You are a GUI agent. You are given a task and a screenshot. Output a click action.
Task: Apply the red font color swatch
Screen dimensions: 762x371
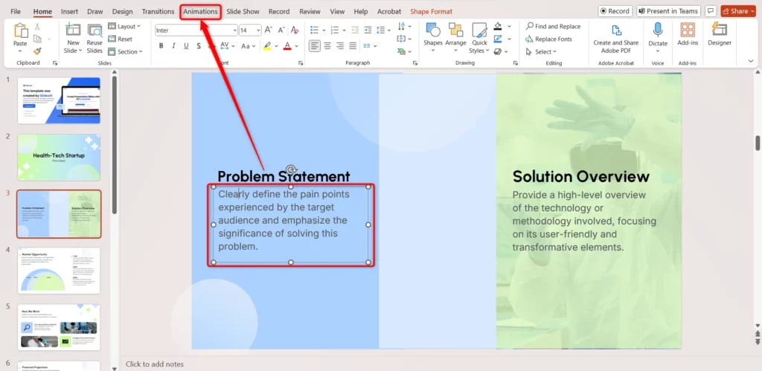coord(287,45)
